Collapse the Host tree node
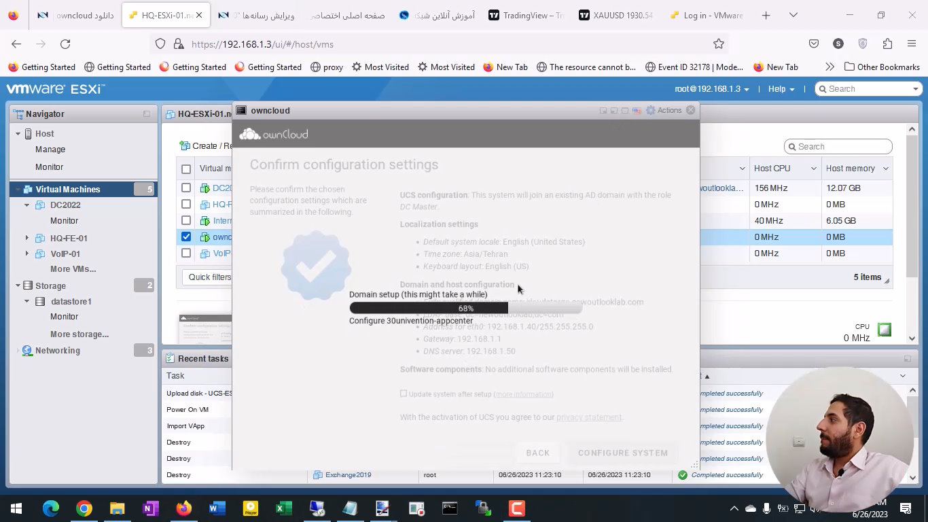The height and width of the screenshot is (522, 928). (18, 134)
